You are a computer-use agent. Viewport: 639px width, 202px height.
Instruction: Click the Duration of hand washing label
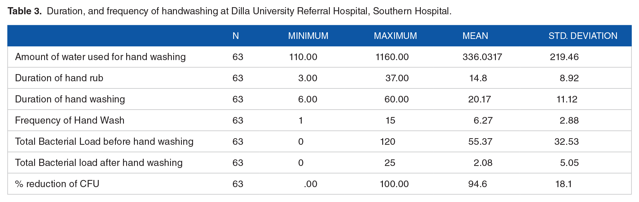[70, 99]
